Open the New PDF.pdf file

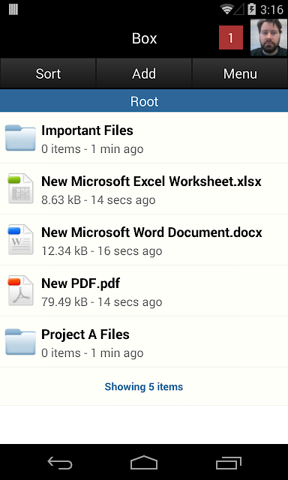(80, 283)
